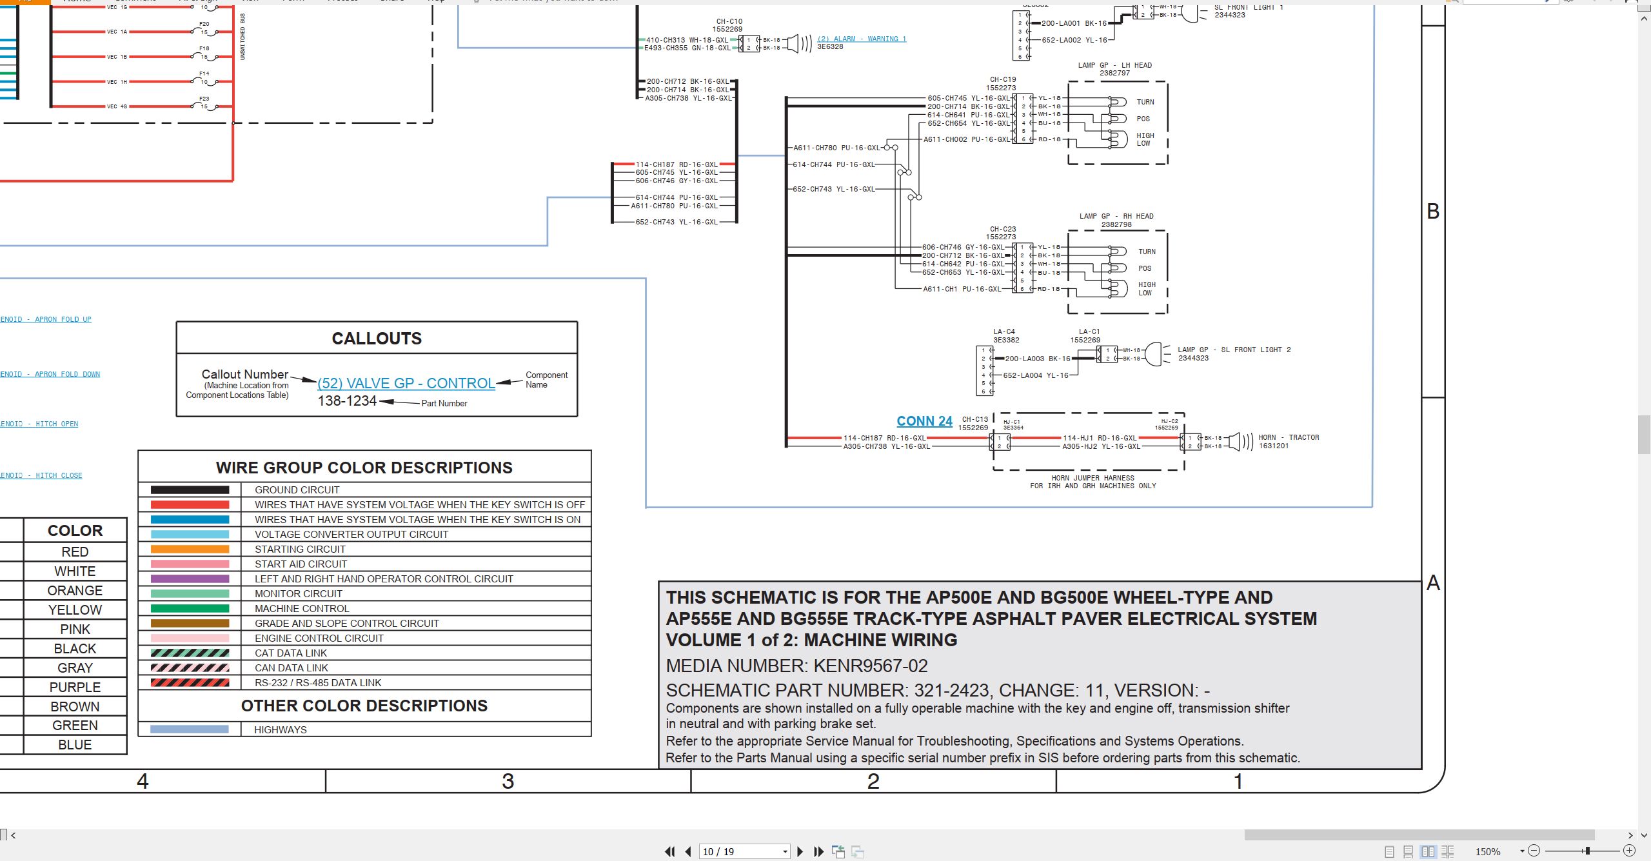Click the CH-C19 connector label
This screenshot has height=861, width=1651.
coord(1003,79)
